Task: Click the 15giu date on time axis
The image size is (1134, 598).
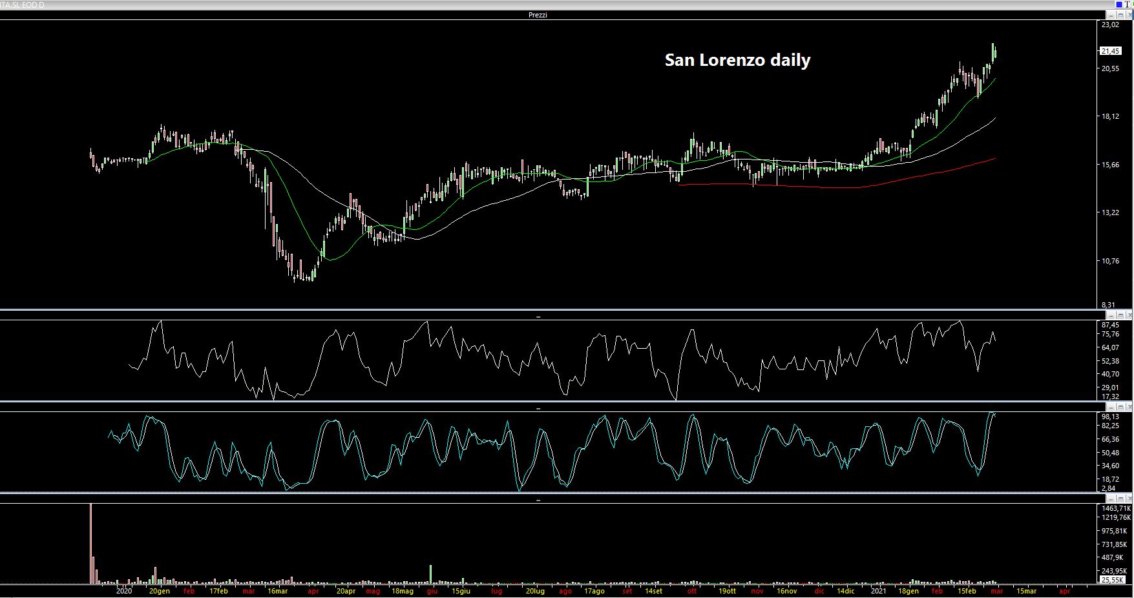Action: pyautogui.click(x=461, y=591)
